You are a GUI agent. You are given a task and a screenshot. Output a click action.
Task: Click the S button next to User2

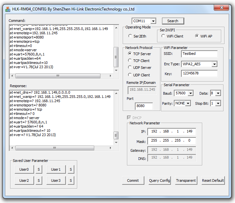[x=39, y=180]
